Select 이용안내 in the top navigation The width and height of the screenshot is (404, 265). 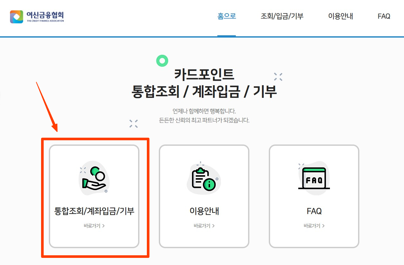click(x=341, y=16)
